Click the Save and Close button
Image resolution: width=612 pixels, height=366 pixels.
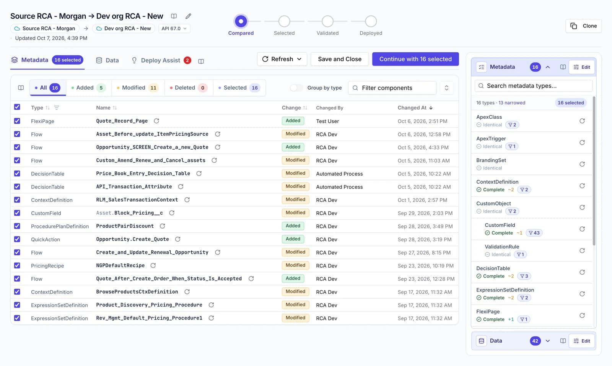[x=340, y=59]
